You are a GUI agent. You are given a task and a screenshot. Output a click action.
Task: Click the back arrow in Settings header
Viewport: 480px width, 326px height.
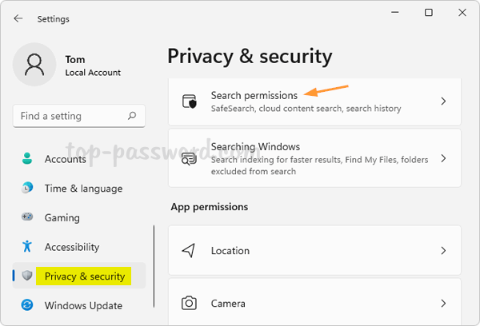[18, 18]
